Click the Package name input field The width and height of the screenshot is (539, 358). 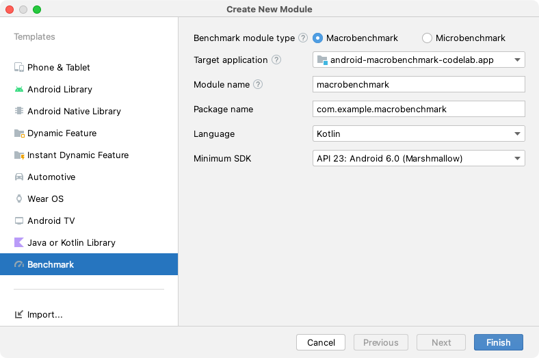click(x=419, y=110)
